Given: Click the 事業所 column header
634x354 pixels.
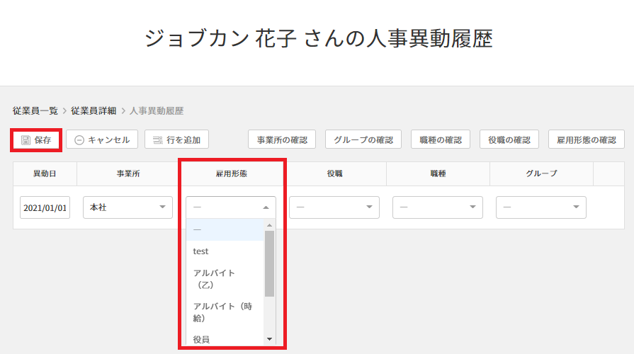Looking at the screenshot, I should pyautogui.click(x=128, y=173).
